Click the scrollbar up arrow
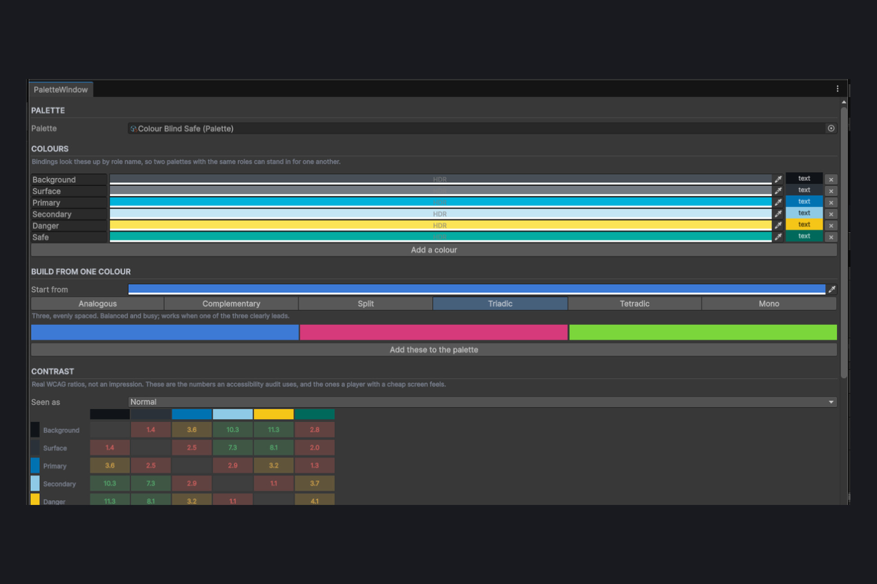877x584 pixels. 844,102
